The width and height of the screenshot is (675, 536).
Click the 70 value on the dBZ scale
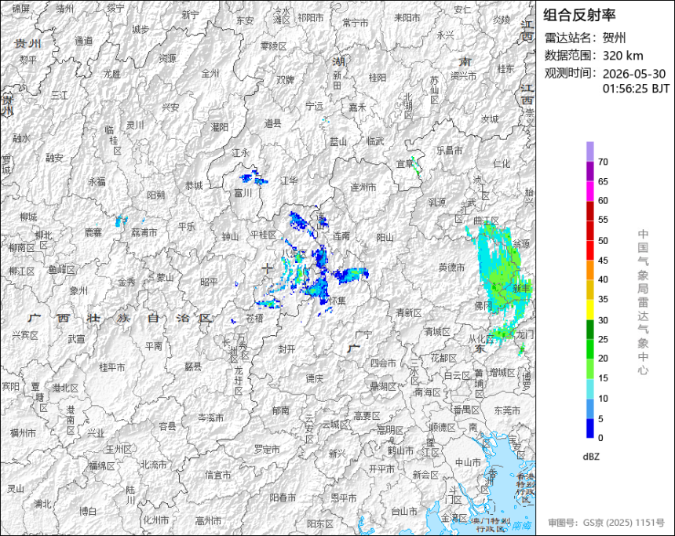click(x=603, y=162)
